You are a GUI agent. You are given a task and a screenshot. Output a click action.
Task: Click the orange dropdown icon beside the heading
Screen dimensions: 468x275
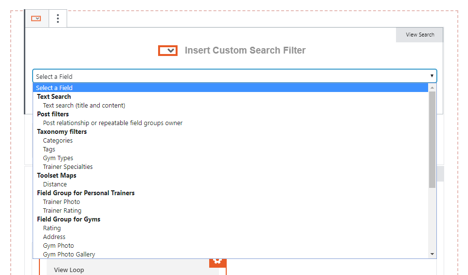pos(168,51)
